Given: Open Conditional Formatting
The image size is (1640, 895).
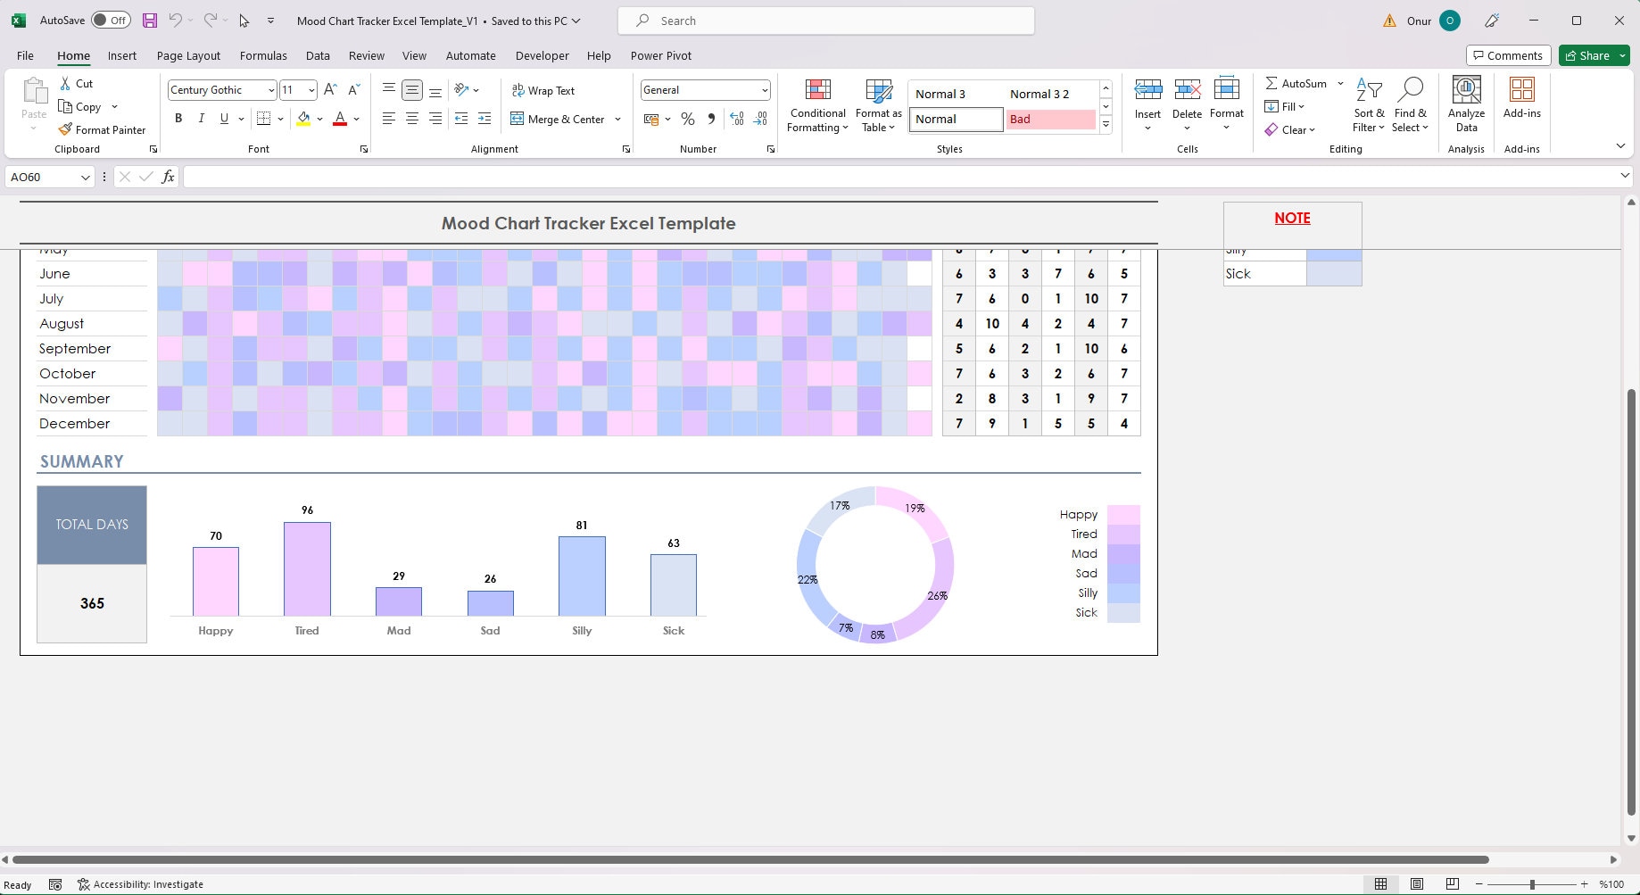Looking at the screenshot, I should pyautogui.click(x=816, y=104).
